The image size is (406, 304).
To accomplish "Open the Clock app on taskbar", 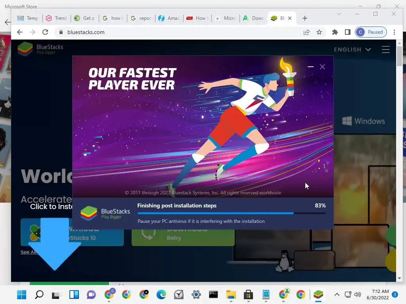I will (179, 294).
